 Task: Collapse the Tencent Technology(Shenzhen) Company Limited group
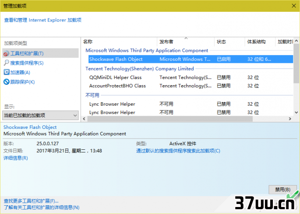(139, 69)
